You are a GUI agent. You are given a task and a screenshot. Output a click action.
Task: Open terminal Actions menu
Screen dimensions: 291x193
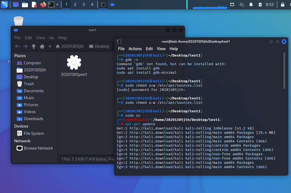135,49
